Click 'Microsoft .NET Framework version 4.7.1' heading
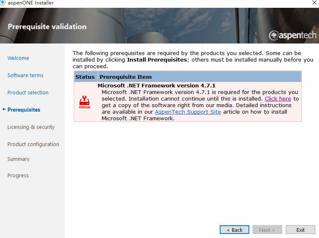This screenshot has width=319, height=238. (157, 85)
